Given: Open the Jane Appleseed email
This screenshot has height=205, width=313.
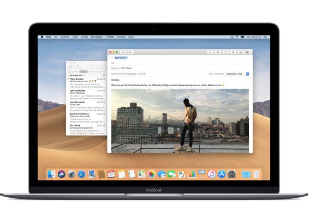Looking at the screenshot, I should [x=87, y=94].
